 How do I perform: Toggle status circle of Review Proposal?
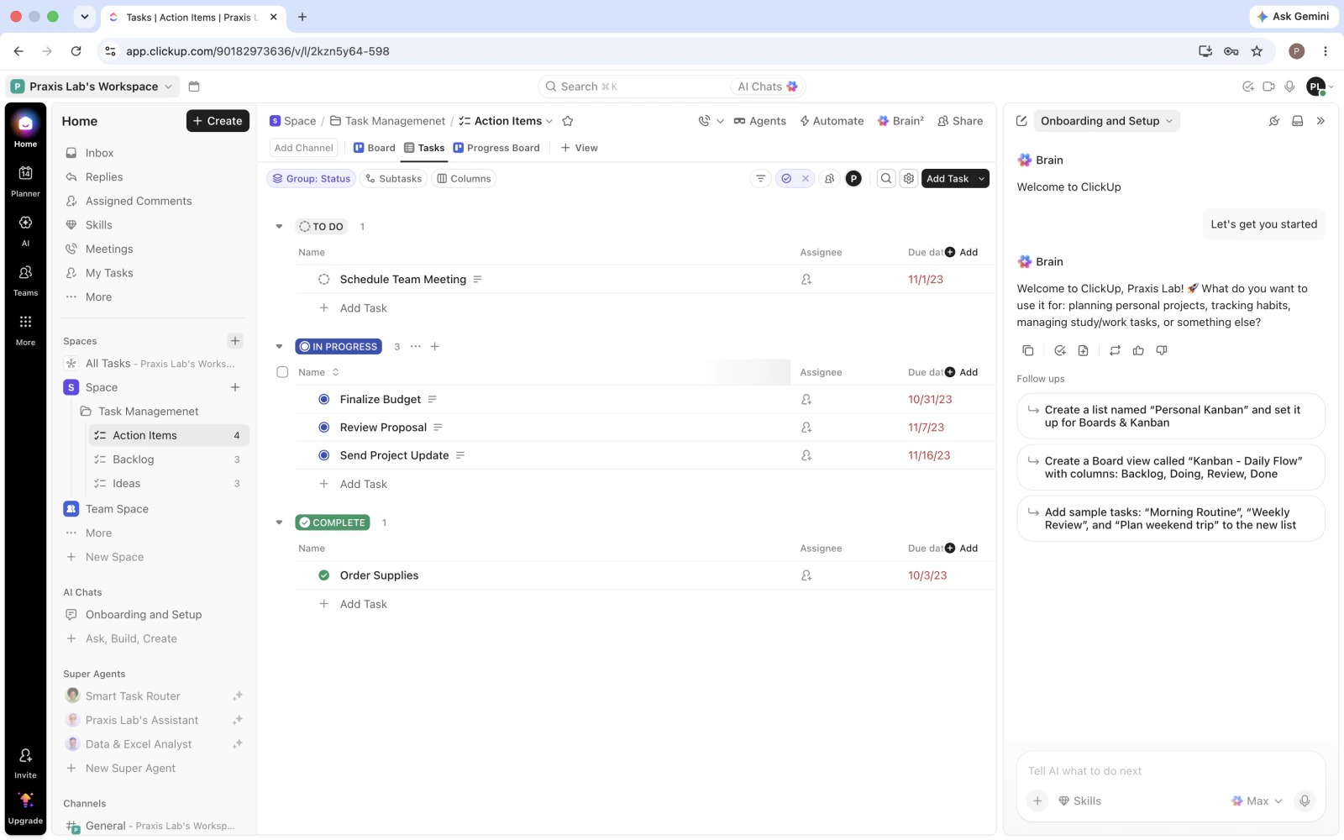(323, 427)
